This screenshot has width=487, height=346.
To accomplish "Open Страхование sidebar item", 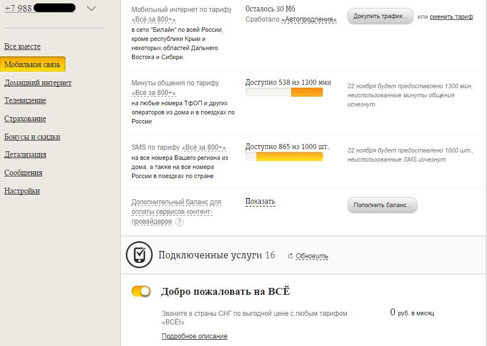I will 25,119.
